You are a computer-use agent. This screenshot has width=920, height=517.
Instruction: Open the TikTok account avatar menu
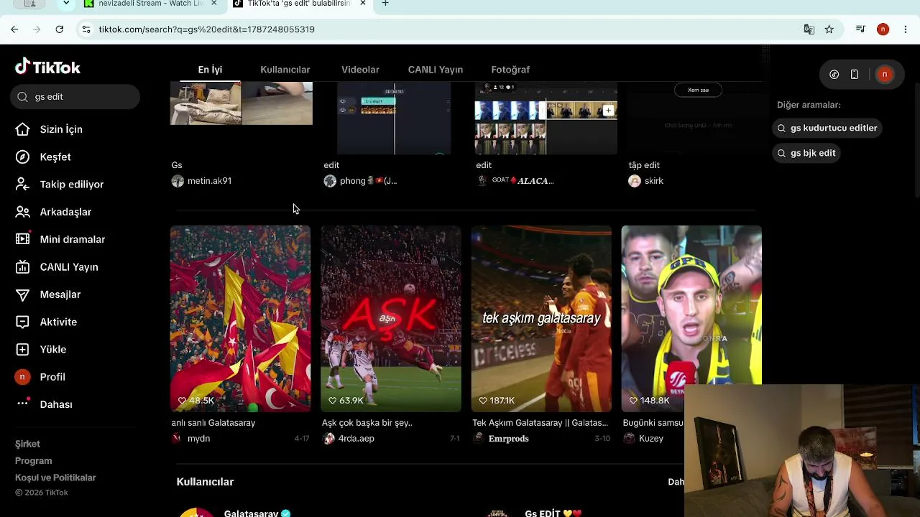[885, 75]
